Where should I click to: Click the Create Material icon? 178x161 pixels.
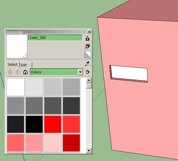pos(87,46)
